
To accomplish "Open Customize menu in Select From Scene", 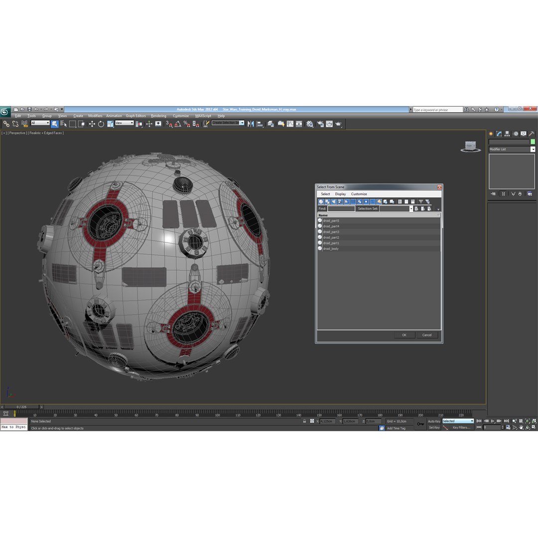I will click(x=359, y=194).
